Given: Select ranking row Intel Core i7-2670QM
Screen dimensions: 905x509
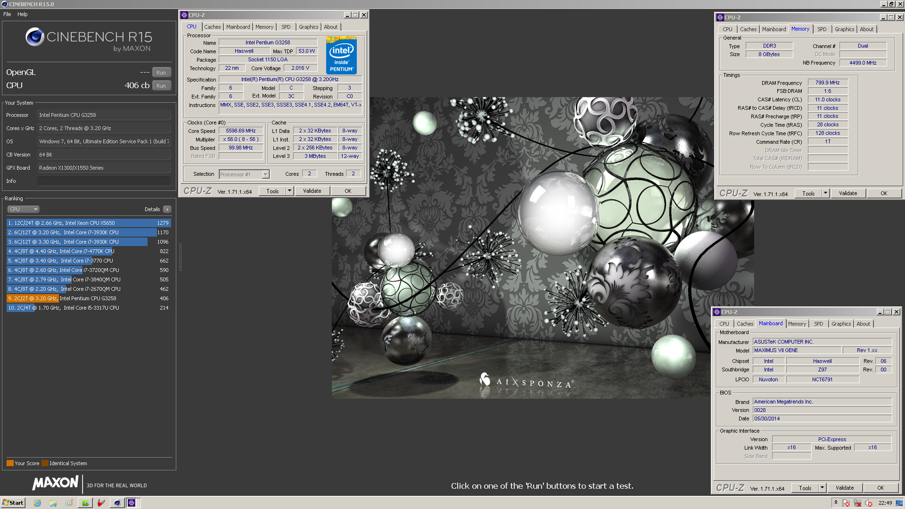Looking at the screenshot, I should 89,289.
